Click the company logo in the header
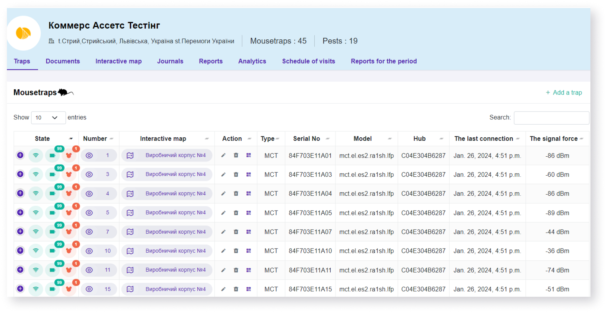The width and height of the screenshot is (607, 313). point(23,33)
